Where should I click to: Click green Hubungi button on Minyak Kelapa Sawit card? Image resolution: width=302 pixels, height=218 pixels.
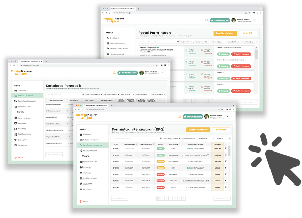(x=224, y=54)
